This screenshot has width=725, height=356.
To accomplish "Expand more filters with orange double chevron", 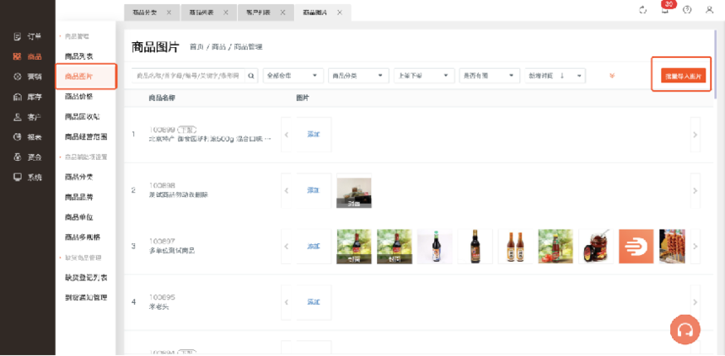I will (611, 76).
